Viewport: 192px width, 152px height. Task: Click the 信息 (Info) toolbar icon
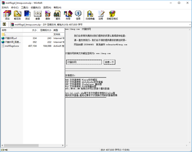[x=78, y=15]
